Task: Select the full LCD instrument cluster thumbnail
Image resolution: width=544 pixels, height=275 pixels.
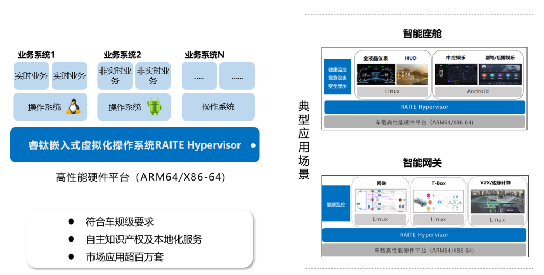Action: [x=376, y=74]
